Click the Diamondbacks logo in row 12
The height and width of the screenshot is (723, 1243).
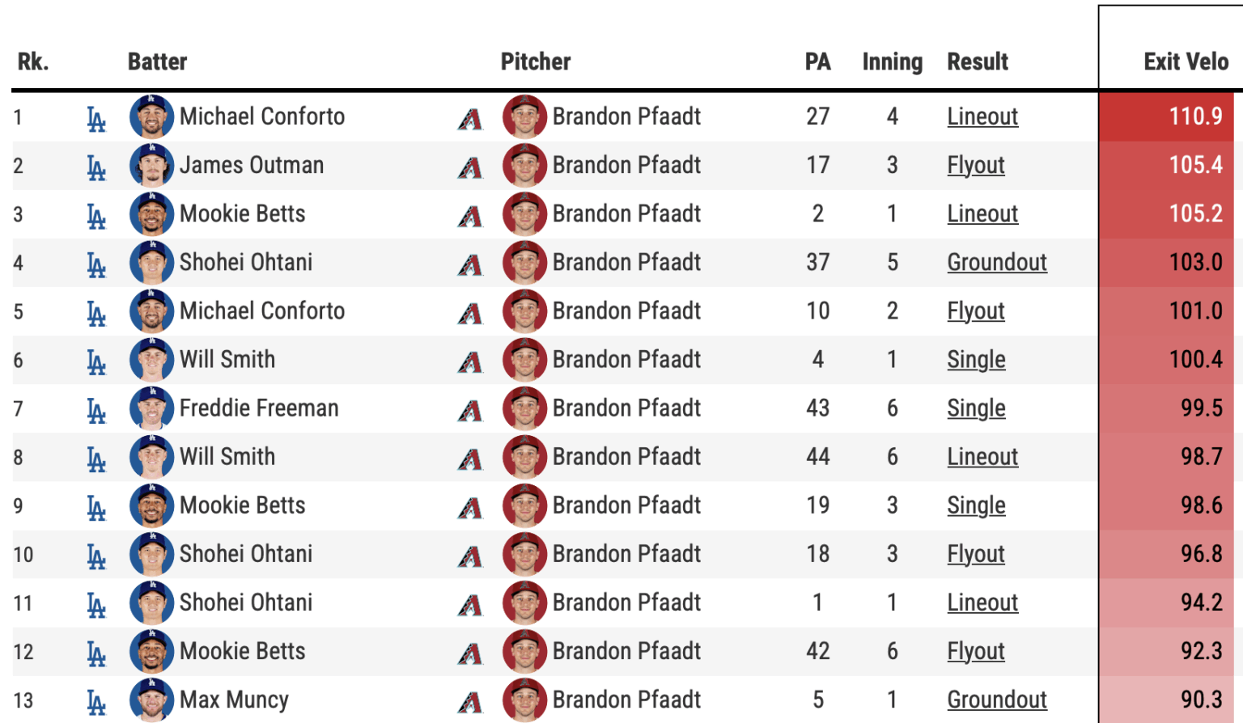[x=470, y=653]
